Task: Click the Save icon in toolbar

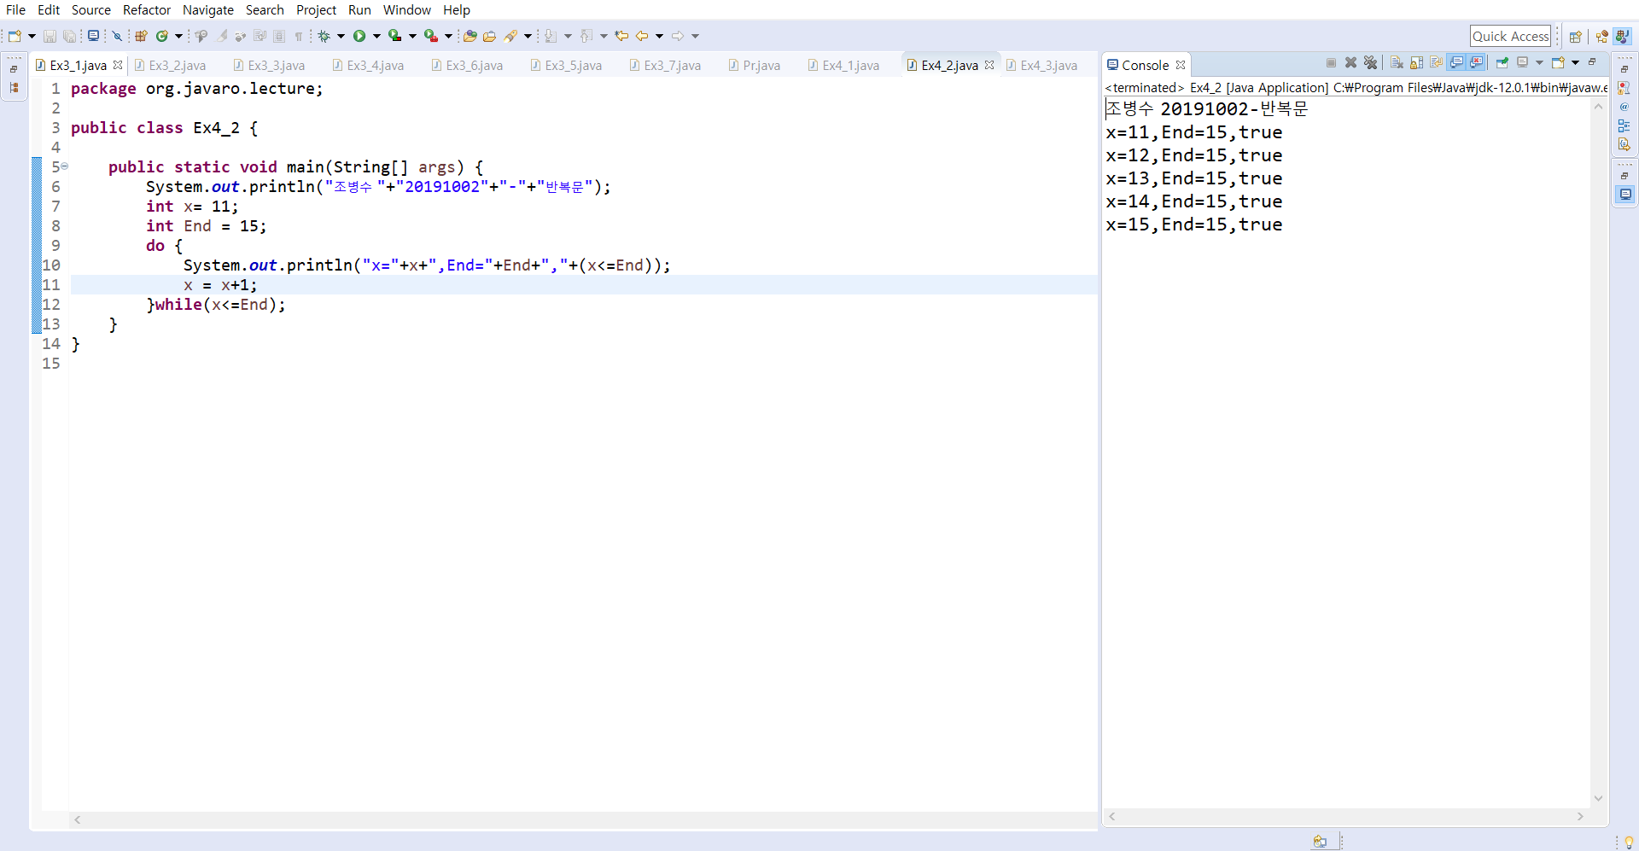Action: (x=50, y=36)
